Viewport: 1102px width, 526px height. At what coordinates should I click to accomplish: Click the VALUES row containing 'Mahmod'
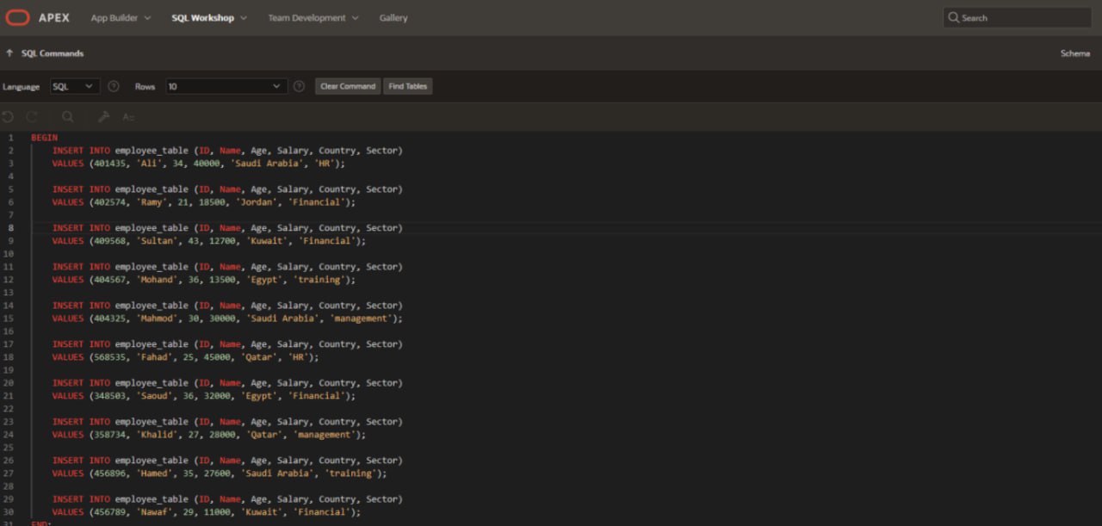[227, 319]
